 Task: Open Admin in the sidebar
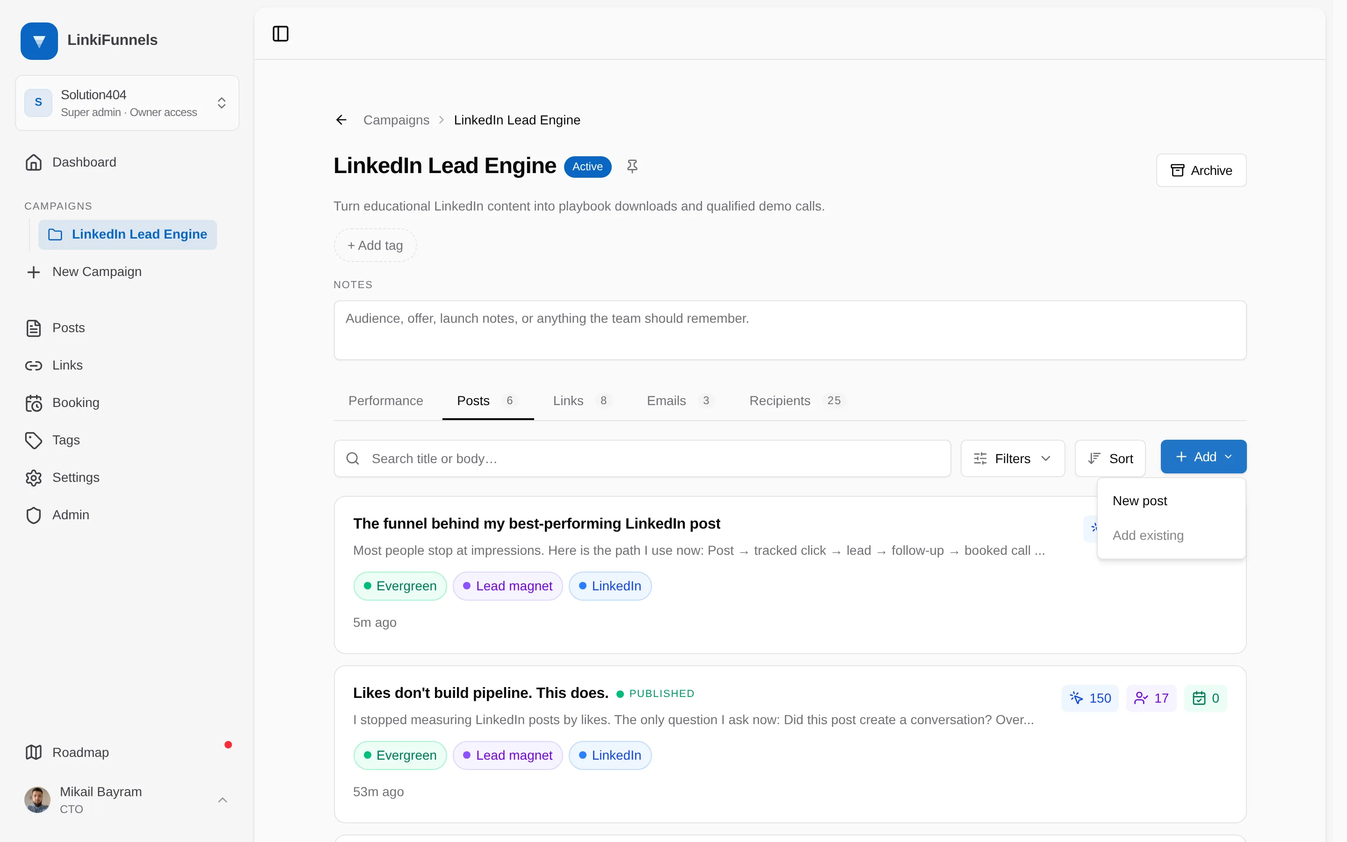click(x=127, y=515)
